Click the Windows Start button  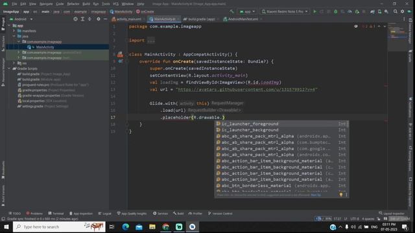click(x=6, y=227)
